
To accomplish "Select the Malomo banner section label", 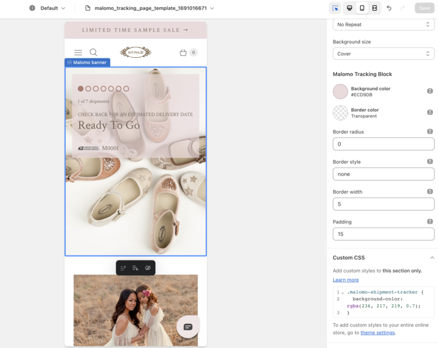I will [88, 62].
